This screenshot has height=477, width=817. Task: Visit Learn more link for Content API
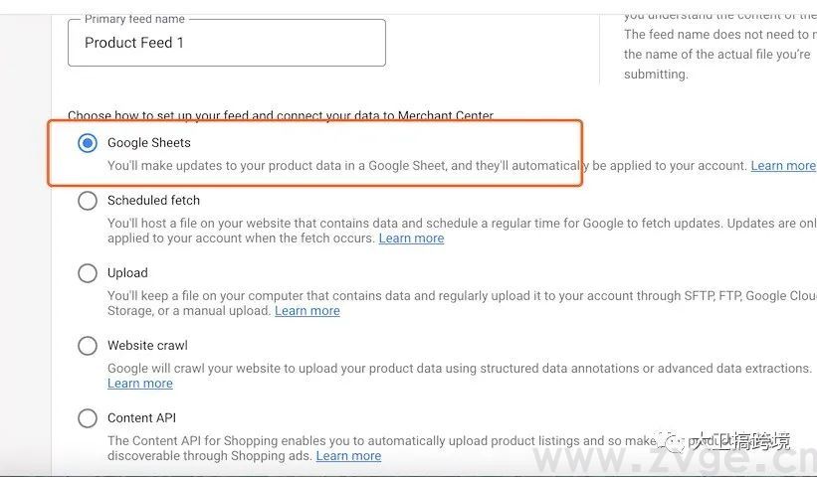click(348, 456)
